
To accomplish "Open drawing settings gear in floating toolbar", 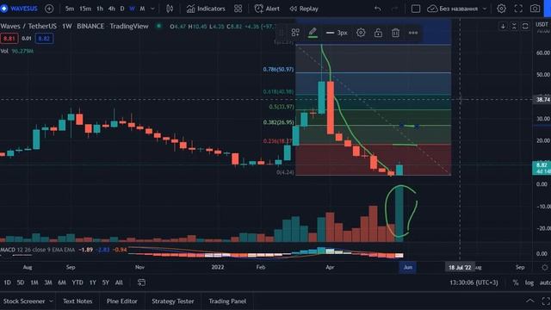I will [x=361, y=33].
